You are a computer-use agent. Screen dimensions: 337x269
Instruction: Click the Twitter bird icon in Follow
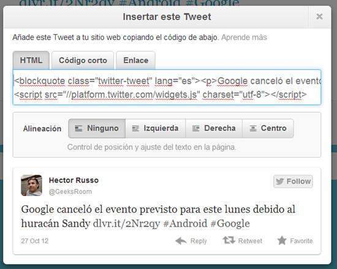[280, 181]
